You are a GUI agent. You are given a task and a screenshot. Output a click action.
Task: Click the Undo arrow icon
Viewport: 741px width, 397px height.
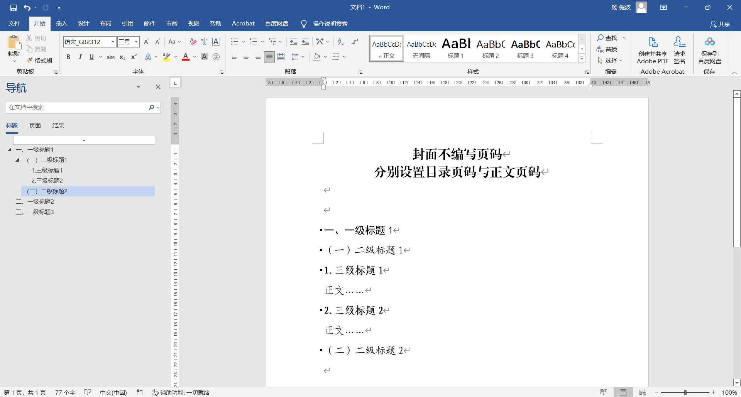tap(27, 8)
